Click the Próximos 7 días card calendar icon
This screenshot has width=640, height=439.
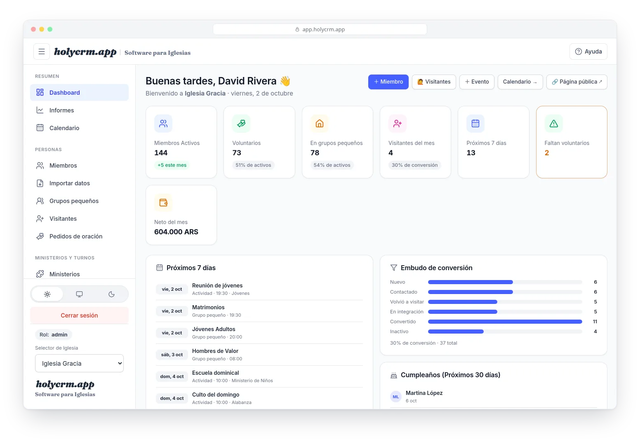pyautogui.click(x=475, y=124)
